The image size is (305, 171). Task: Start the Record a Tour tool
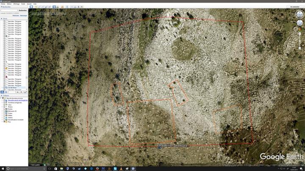click(50, 7)
